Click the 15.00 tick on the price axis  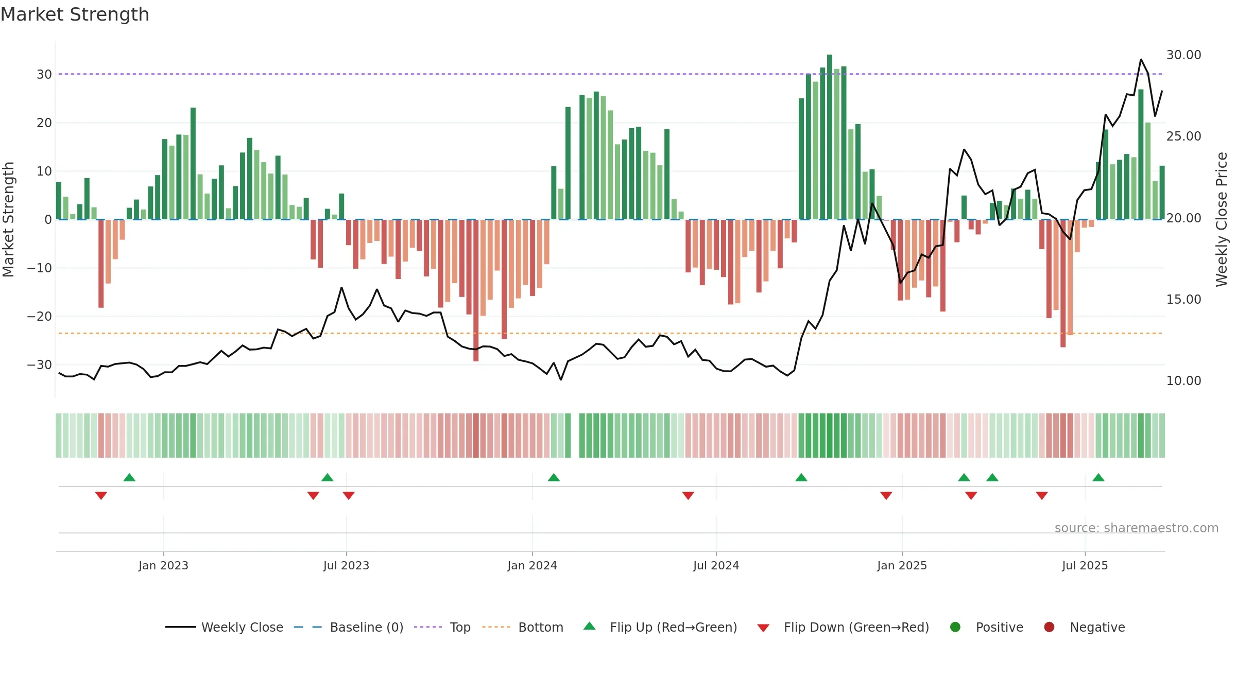click(1183, 299)
